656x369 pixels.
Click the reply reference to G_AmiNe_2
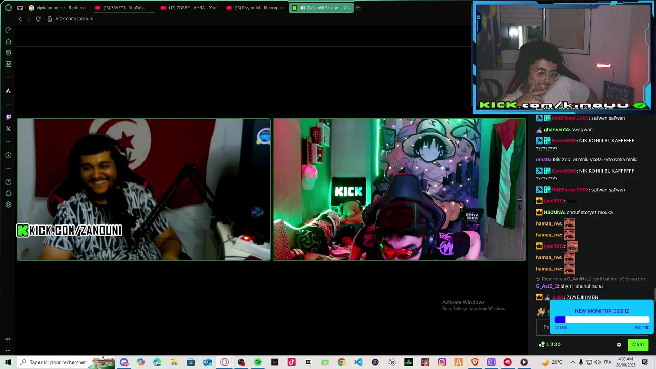590,279
